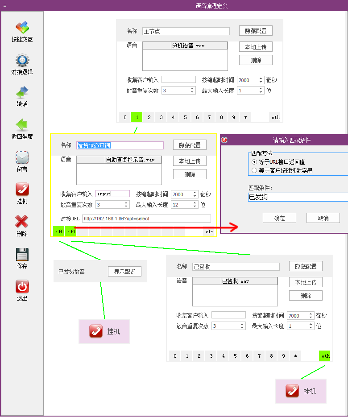Increase 按键超时时间 in the 发货状态查询 panel
This screenshot has height=417, width=348.
click(x=195, y=192)
